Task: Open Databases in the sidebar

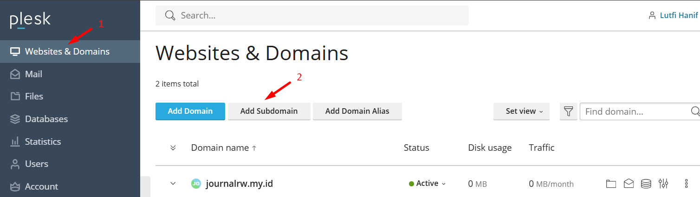Action: pos(70,119)
